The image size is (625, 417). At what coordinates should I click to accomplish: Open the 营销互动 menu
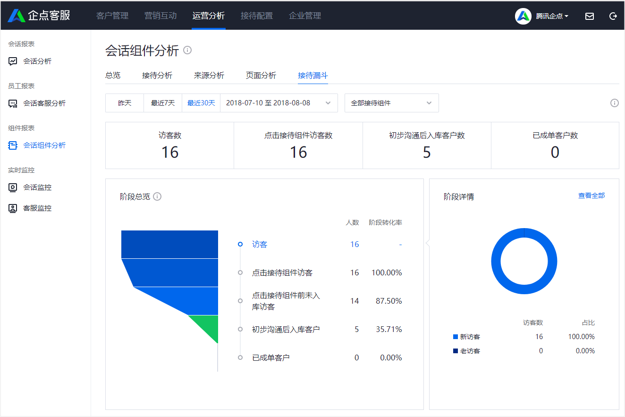[160, 16]
